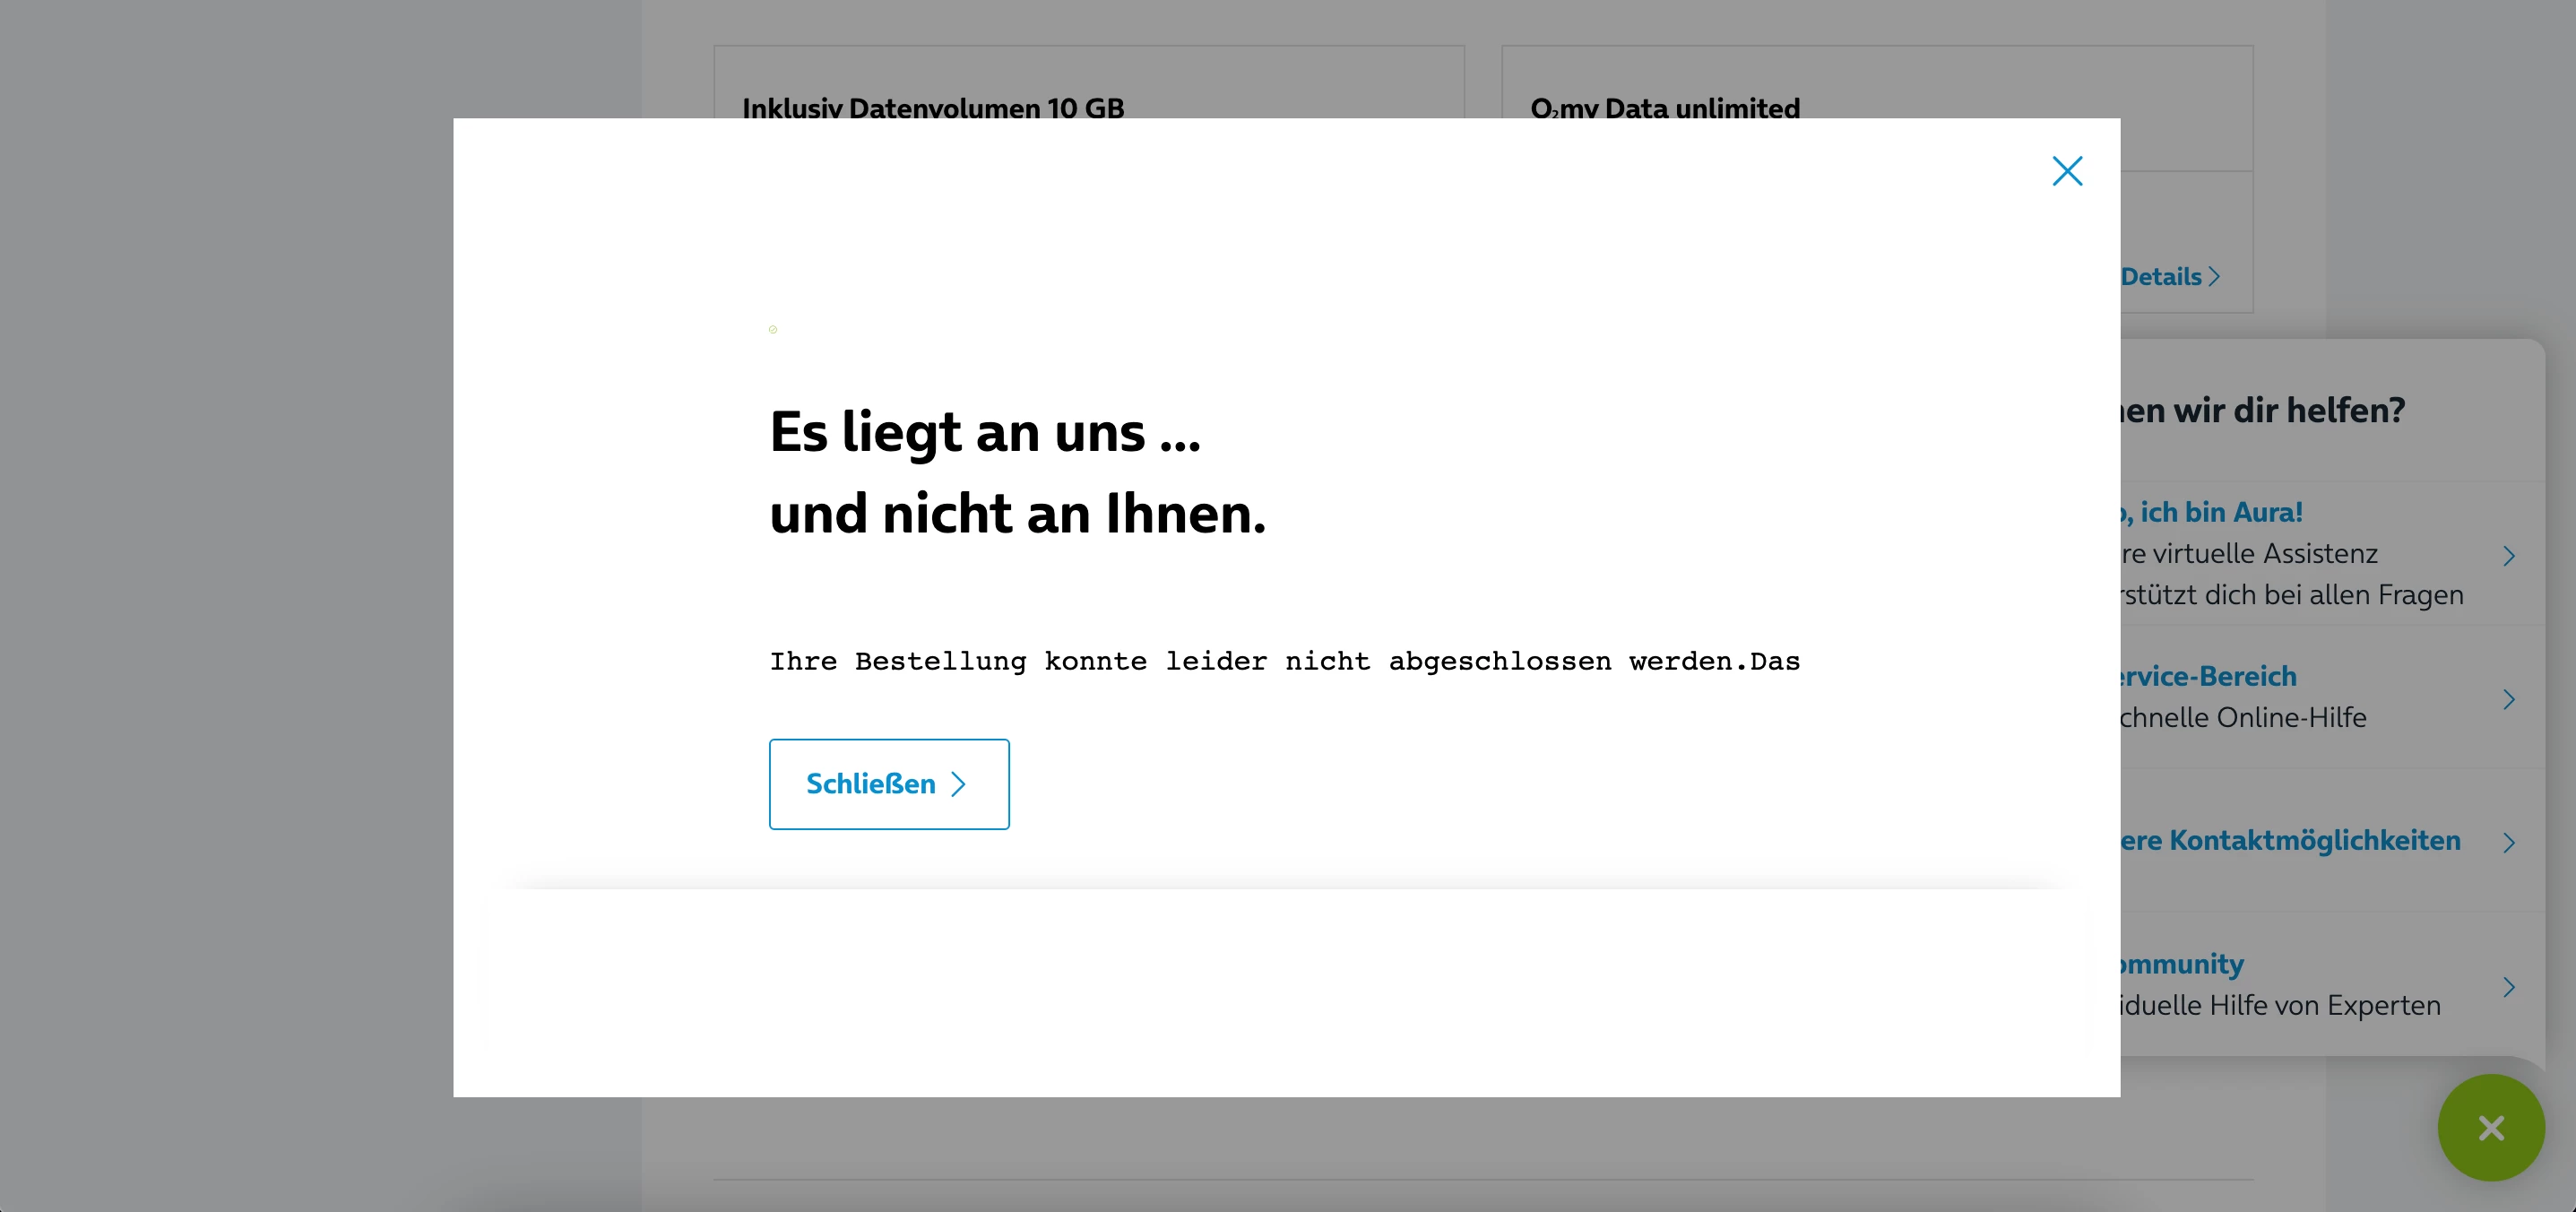Expand the Aura virtual assistant chevron
2576x1212 pixels.
(x=2508, y=556)
